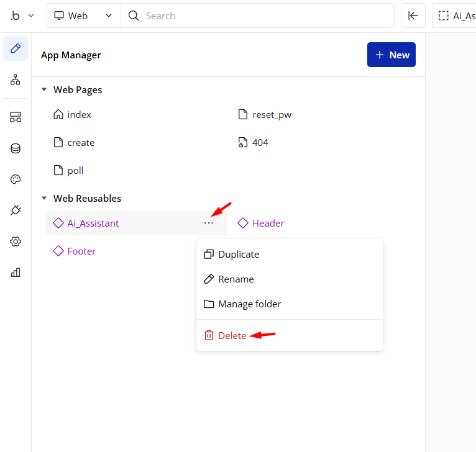Open the Styles tab palette icon
The image size is (476, 452).
[x=16, y=179]
